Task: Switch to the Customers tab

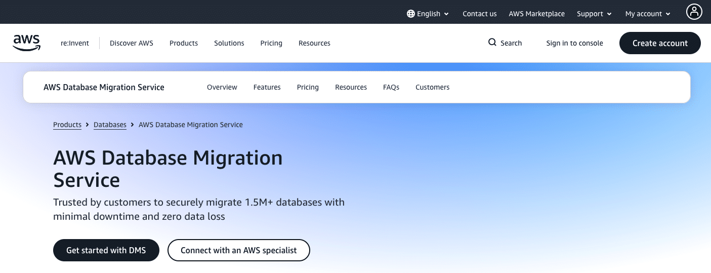Action: click(433, 87)
